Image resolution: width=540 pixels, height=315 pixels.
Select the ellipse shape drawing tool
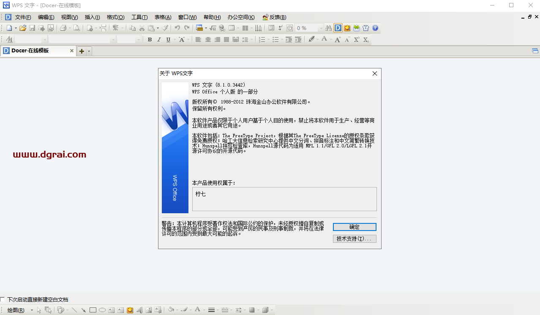click(102, 310)
